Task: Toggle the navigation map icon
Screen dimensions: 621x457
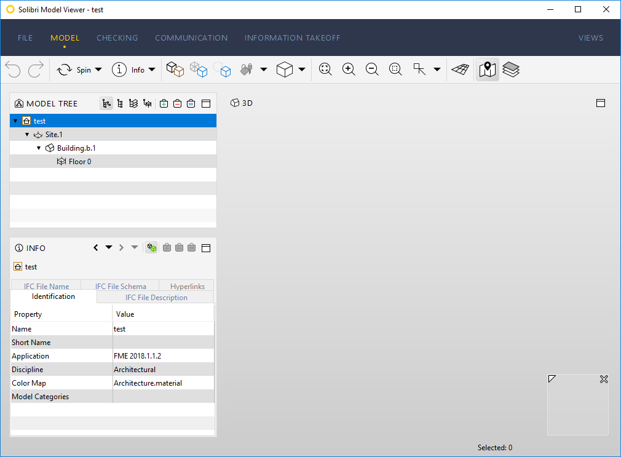Action: (488, 70)
